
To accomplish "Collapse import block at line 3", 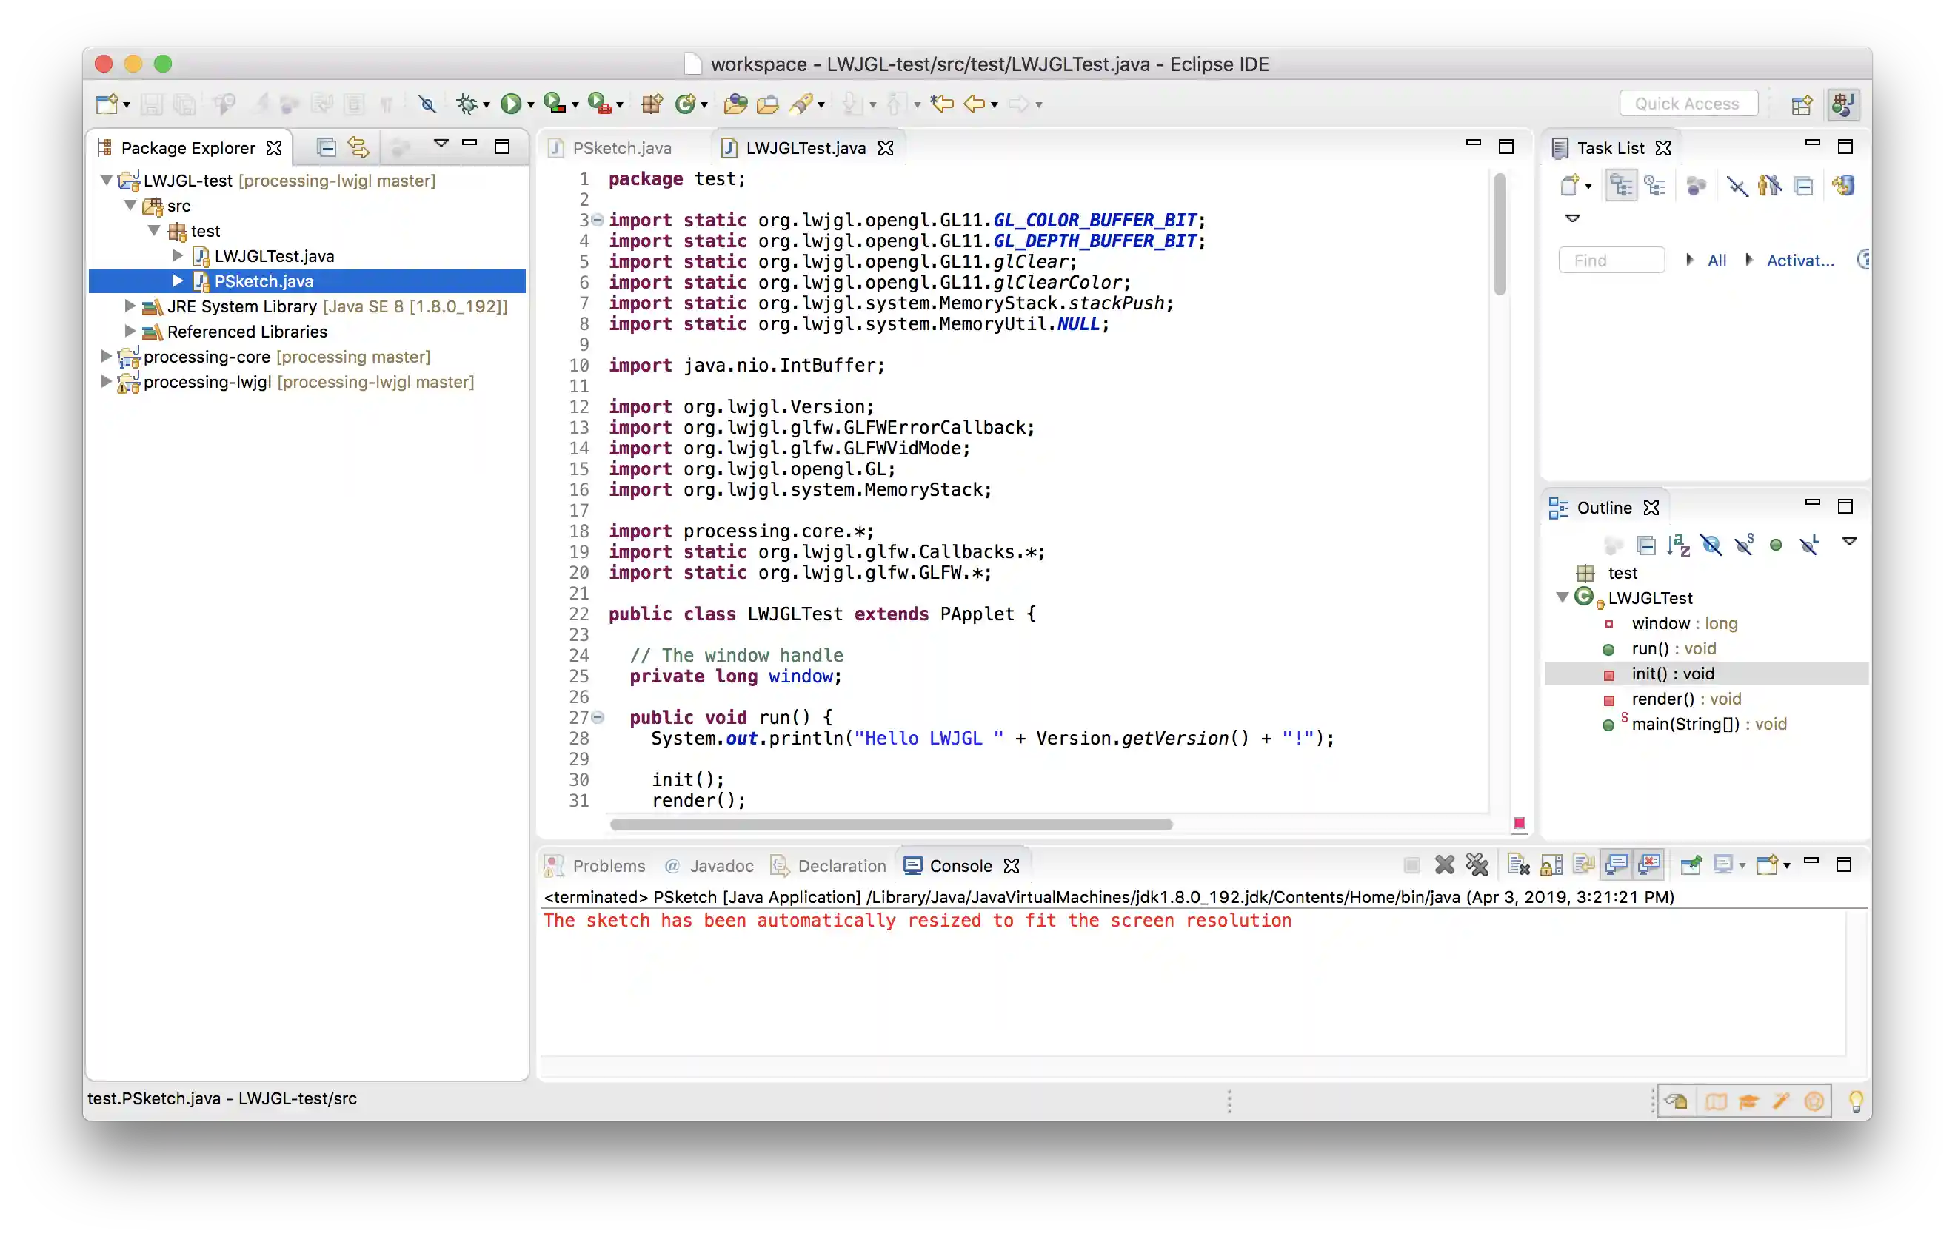I will (598, 219).
